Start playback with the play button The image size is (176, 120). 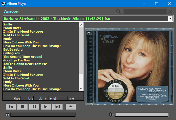pyautogui.click(x=46, y=107)
